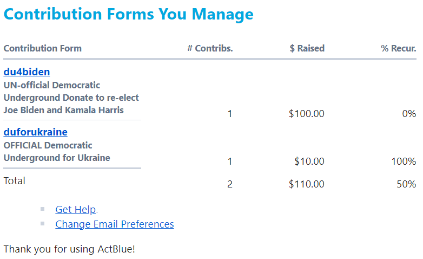Open the du4biden contribution form link
This screenshot has width=423, height=259.
(x=27, y=72)
